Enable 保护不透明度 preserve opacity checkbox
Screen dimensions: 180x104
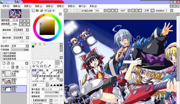pos(2,53)
